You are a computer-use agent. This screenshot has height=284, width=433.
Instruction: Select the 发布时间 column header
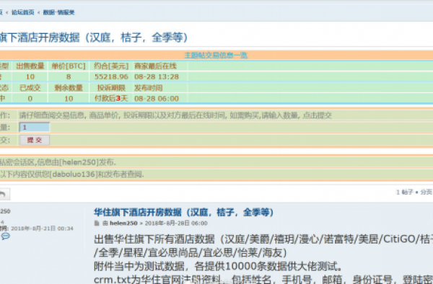coord(149,88)
